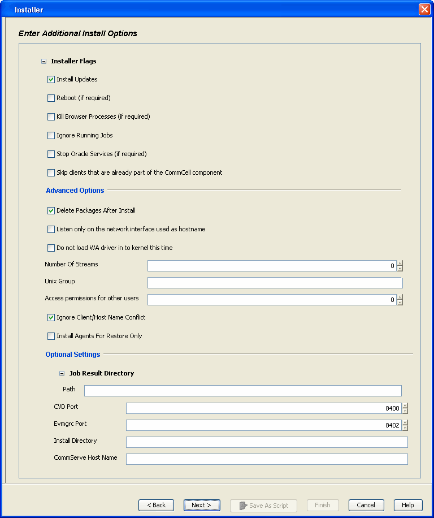The image size is (434, 518).
Task: Collapse the Installer Flags section
Action: click(44, 61)
